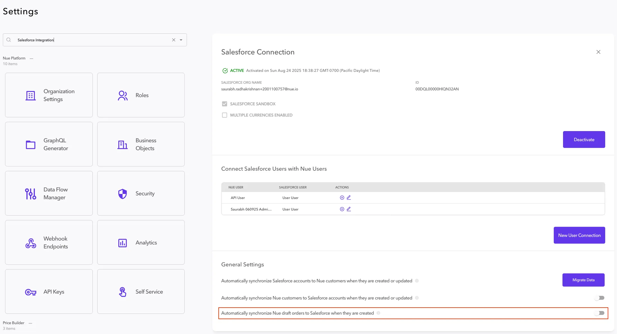The width and height of the screenshot is (617, 334).
Task: Remove API User connection icon
Action: pos(342,198)
